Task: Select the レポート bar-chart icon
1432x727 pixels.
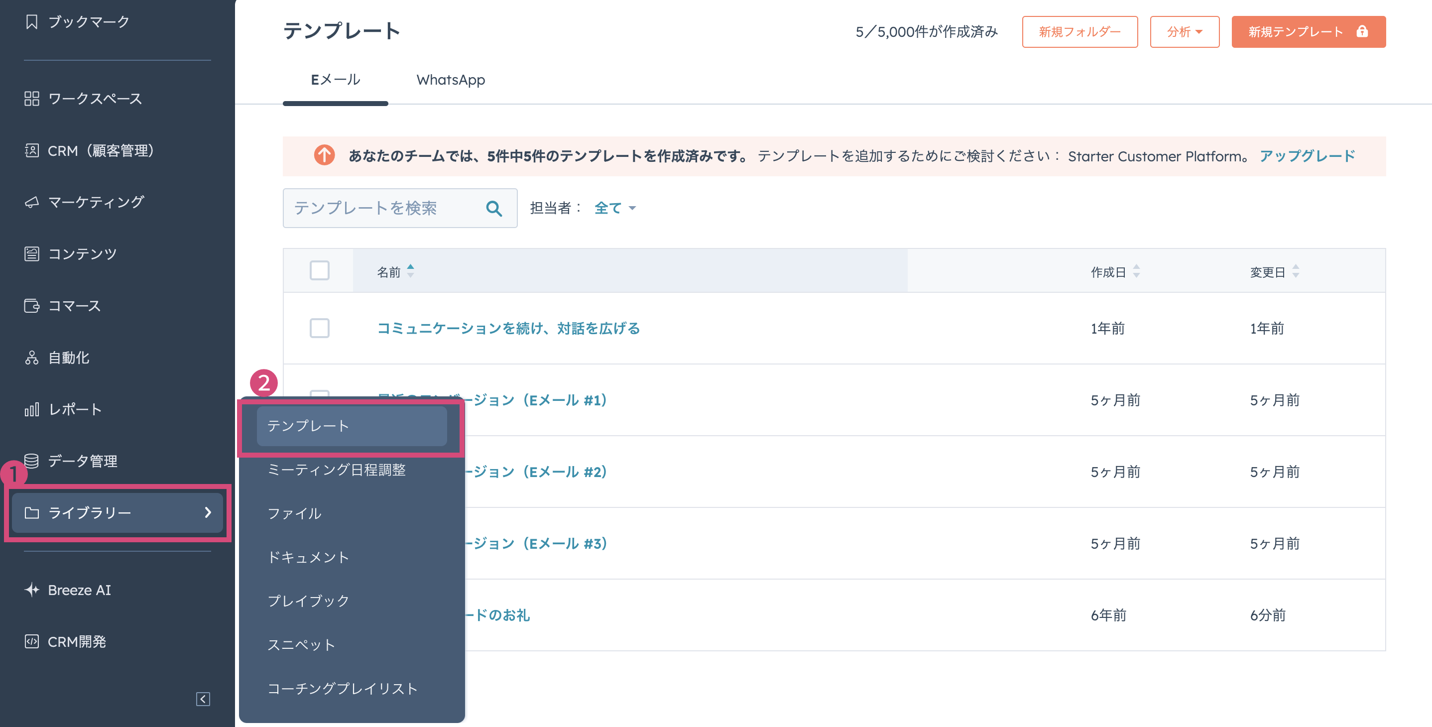Action: pyautogui.click(x=32, y=409)
